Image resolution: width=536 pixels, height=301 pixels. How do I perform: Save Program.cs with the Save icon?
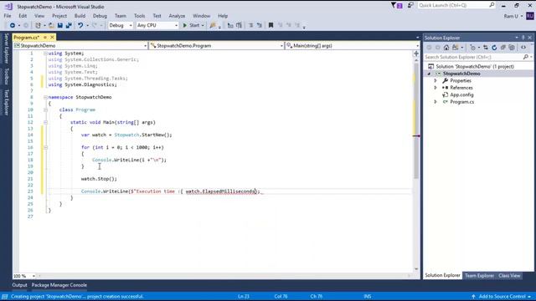coord(59,25)
